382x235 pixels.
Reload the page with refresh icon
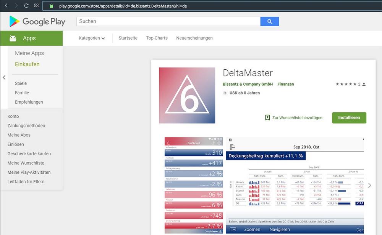point(26,6)
